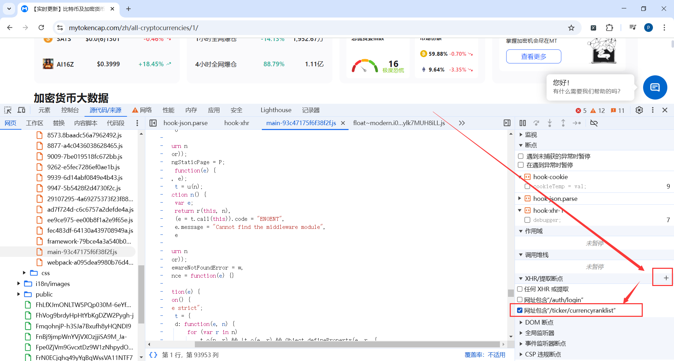
Task: Deactivate breakpoints icon
Action: [x=594, y=123]
